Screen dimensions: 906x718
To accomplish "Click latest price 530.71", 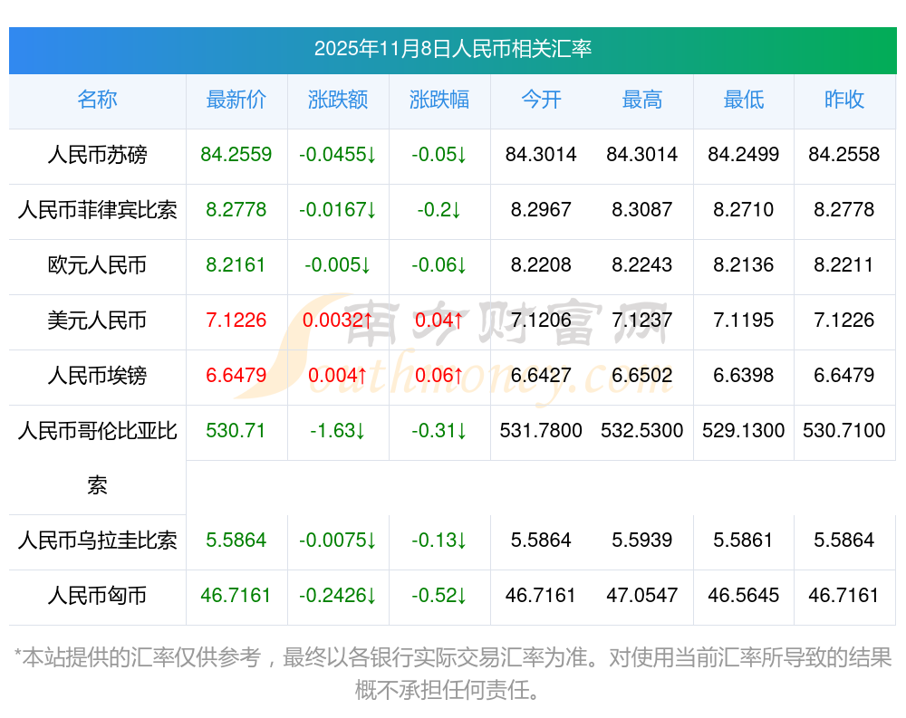I will (236, 430).
